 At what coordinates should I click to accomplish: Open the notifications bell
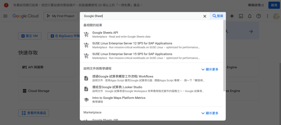click(249, 16)
